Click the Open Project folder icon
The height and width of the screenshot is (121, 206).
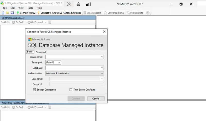coord(7,13)
